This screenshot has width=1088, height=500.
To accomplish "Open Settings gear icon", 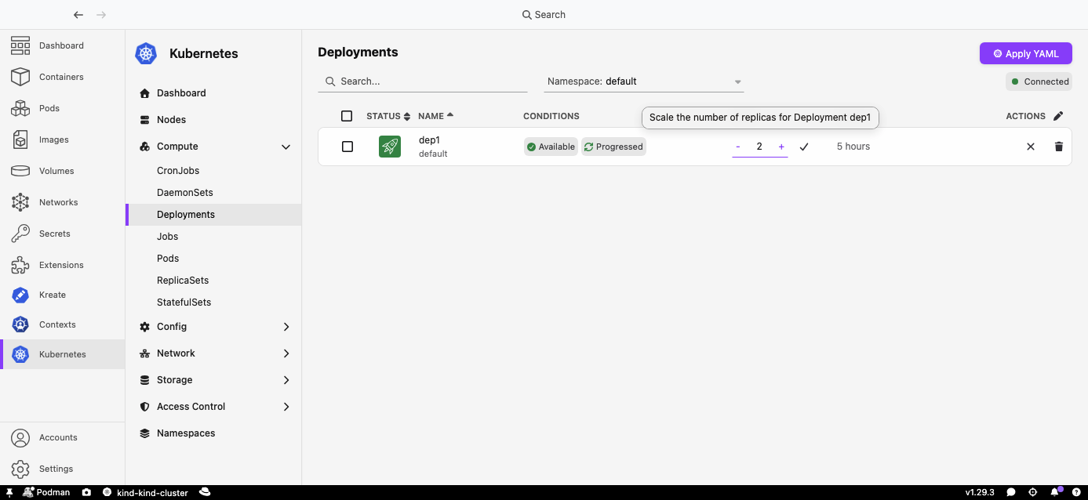I will tap(20, 469).
